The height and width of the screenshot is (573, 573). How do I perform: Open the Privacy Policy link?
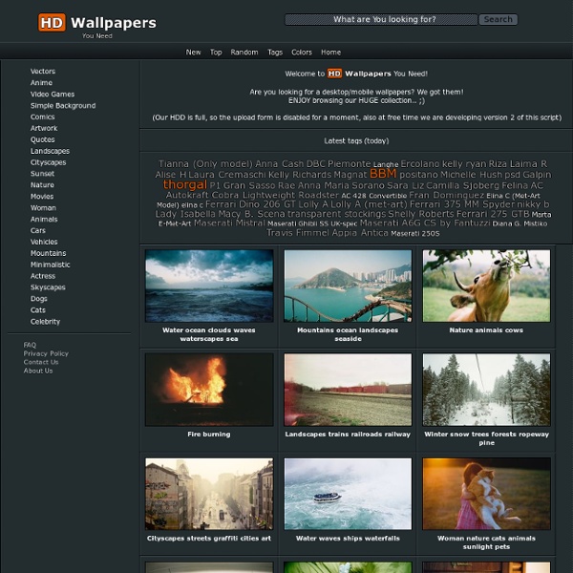pos(46,353)
